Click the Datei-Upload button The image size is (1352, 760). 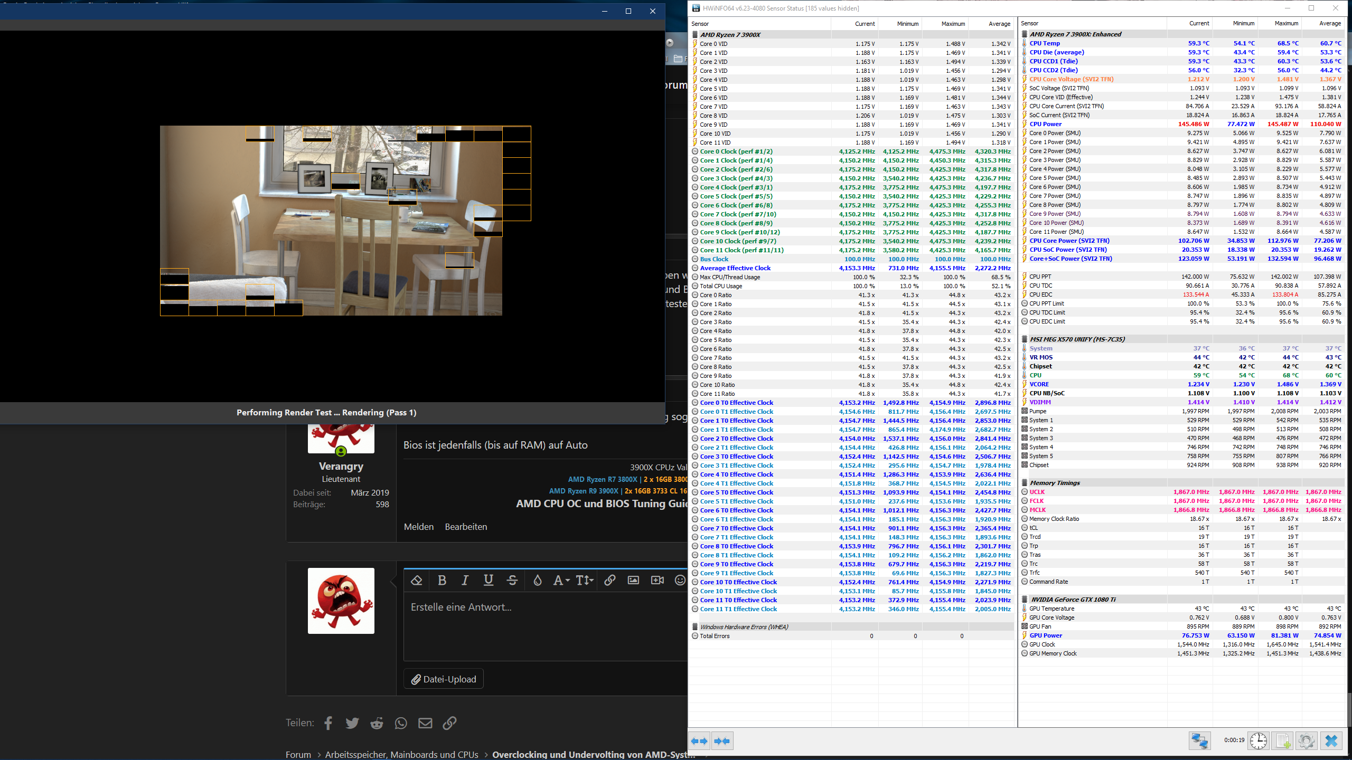click(x=444, y=679)
